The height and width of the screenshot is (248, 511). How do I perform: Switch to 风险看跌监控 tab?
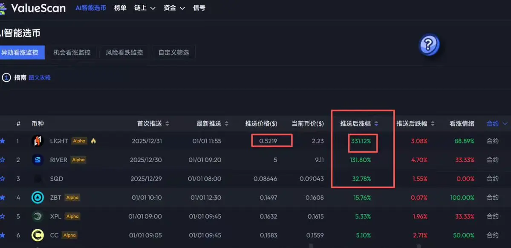(124, 52)
